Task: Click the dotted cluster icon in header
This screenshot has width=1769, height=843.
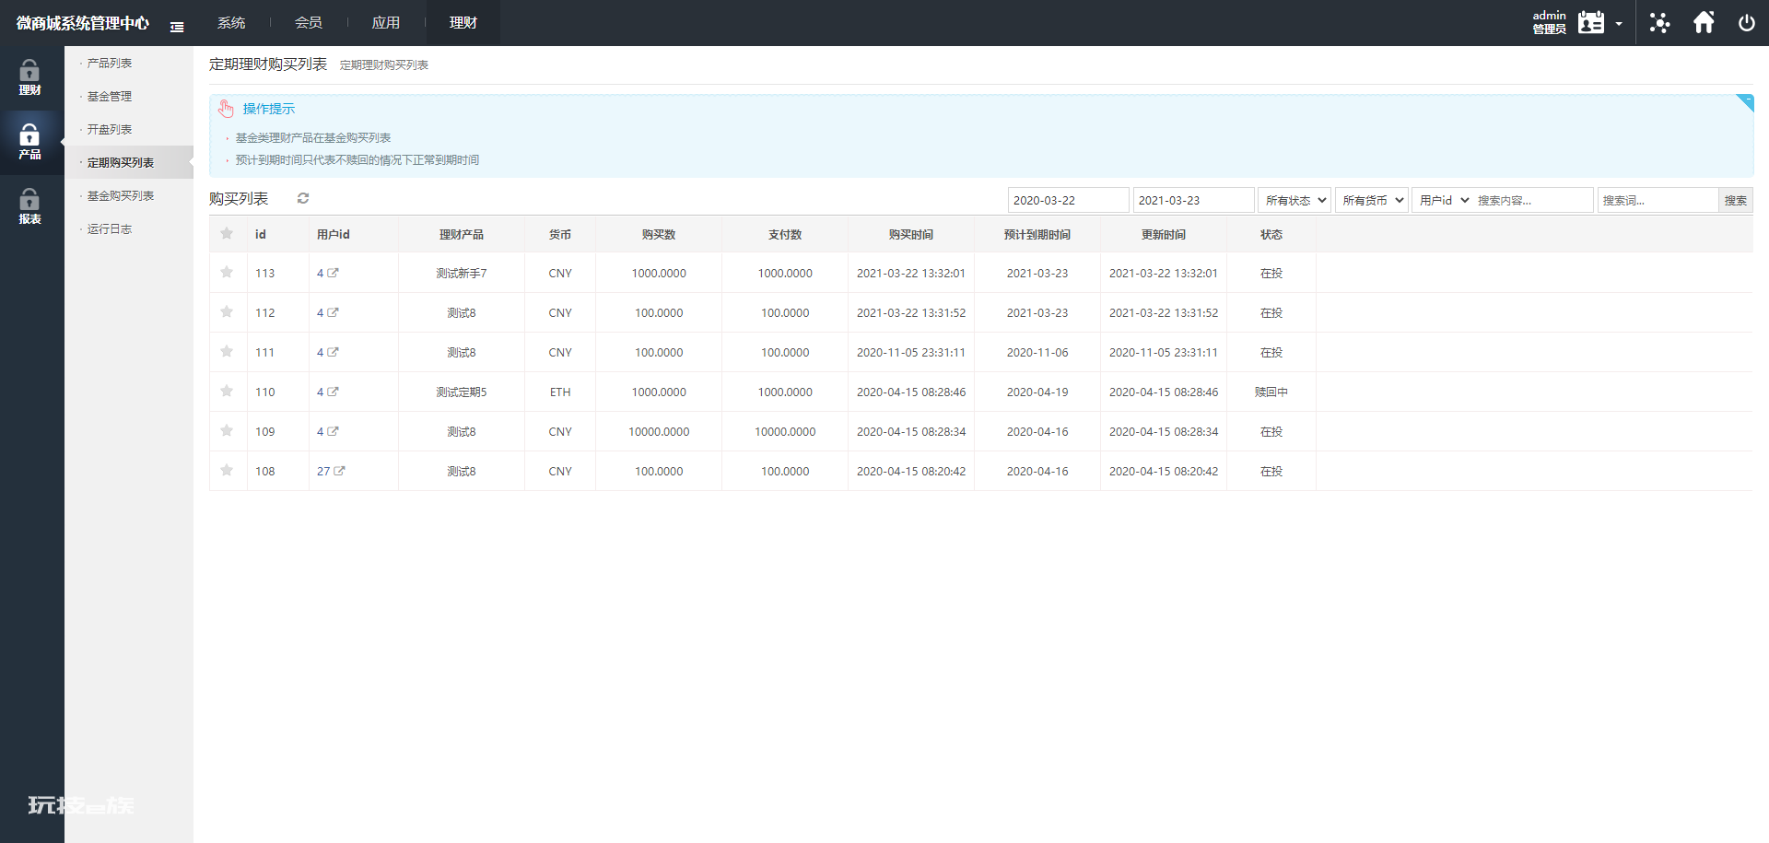Action: click(1659, 22)
